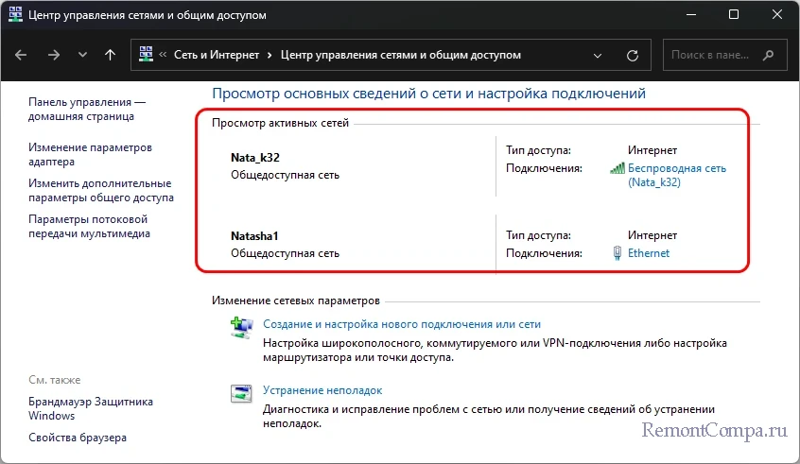Click the Ethernet plug icon
The width and height of the screenshot is (800, 464).
[x=617, y=253]
